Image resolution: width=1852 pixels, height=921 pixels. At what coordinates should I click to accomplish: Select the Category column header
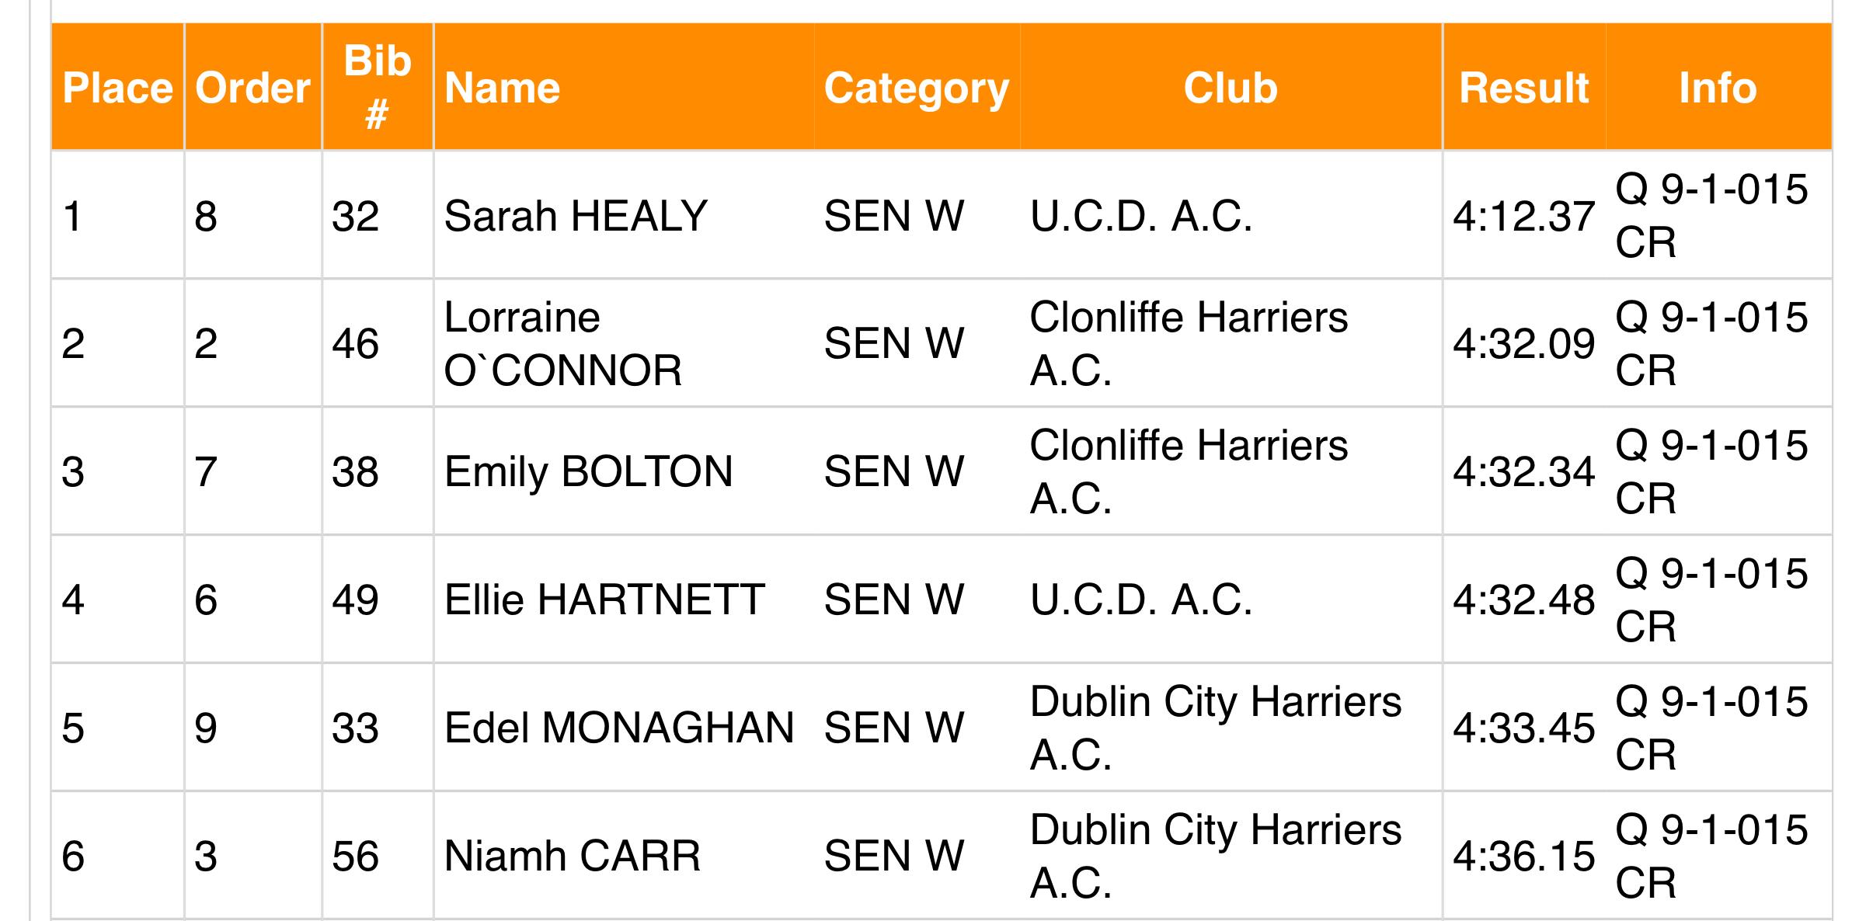[917, 87]
